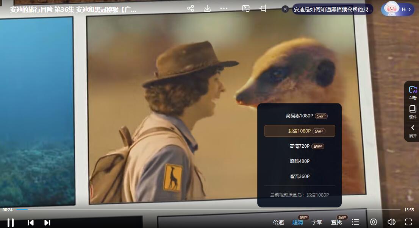Open the Hi assistant avatar button

[397, 9]
